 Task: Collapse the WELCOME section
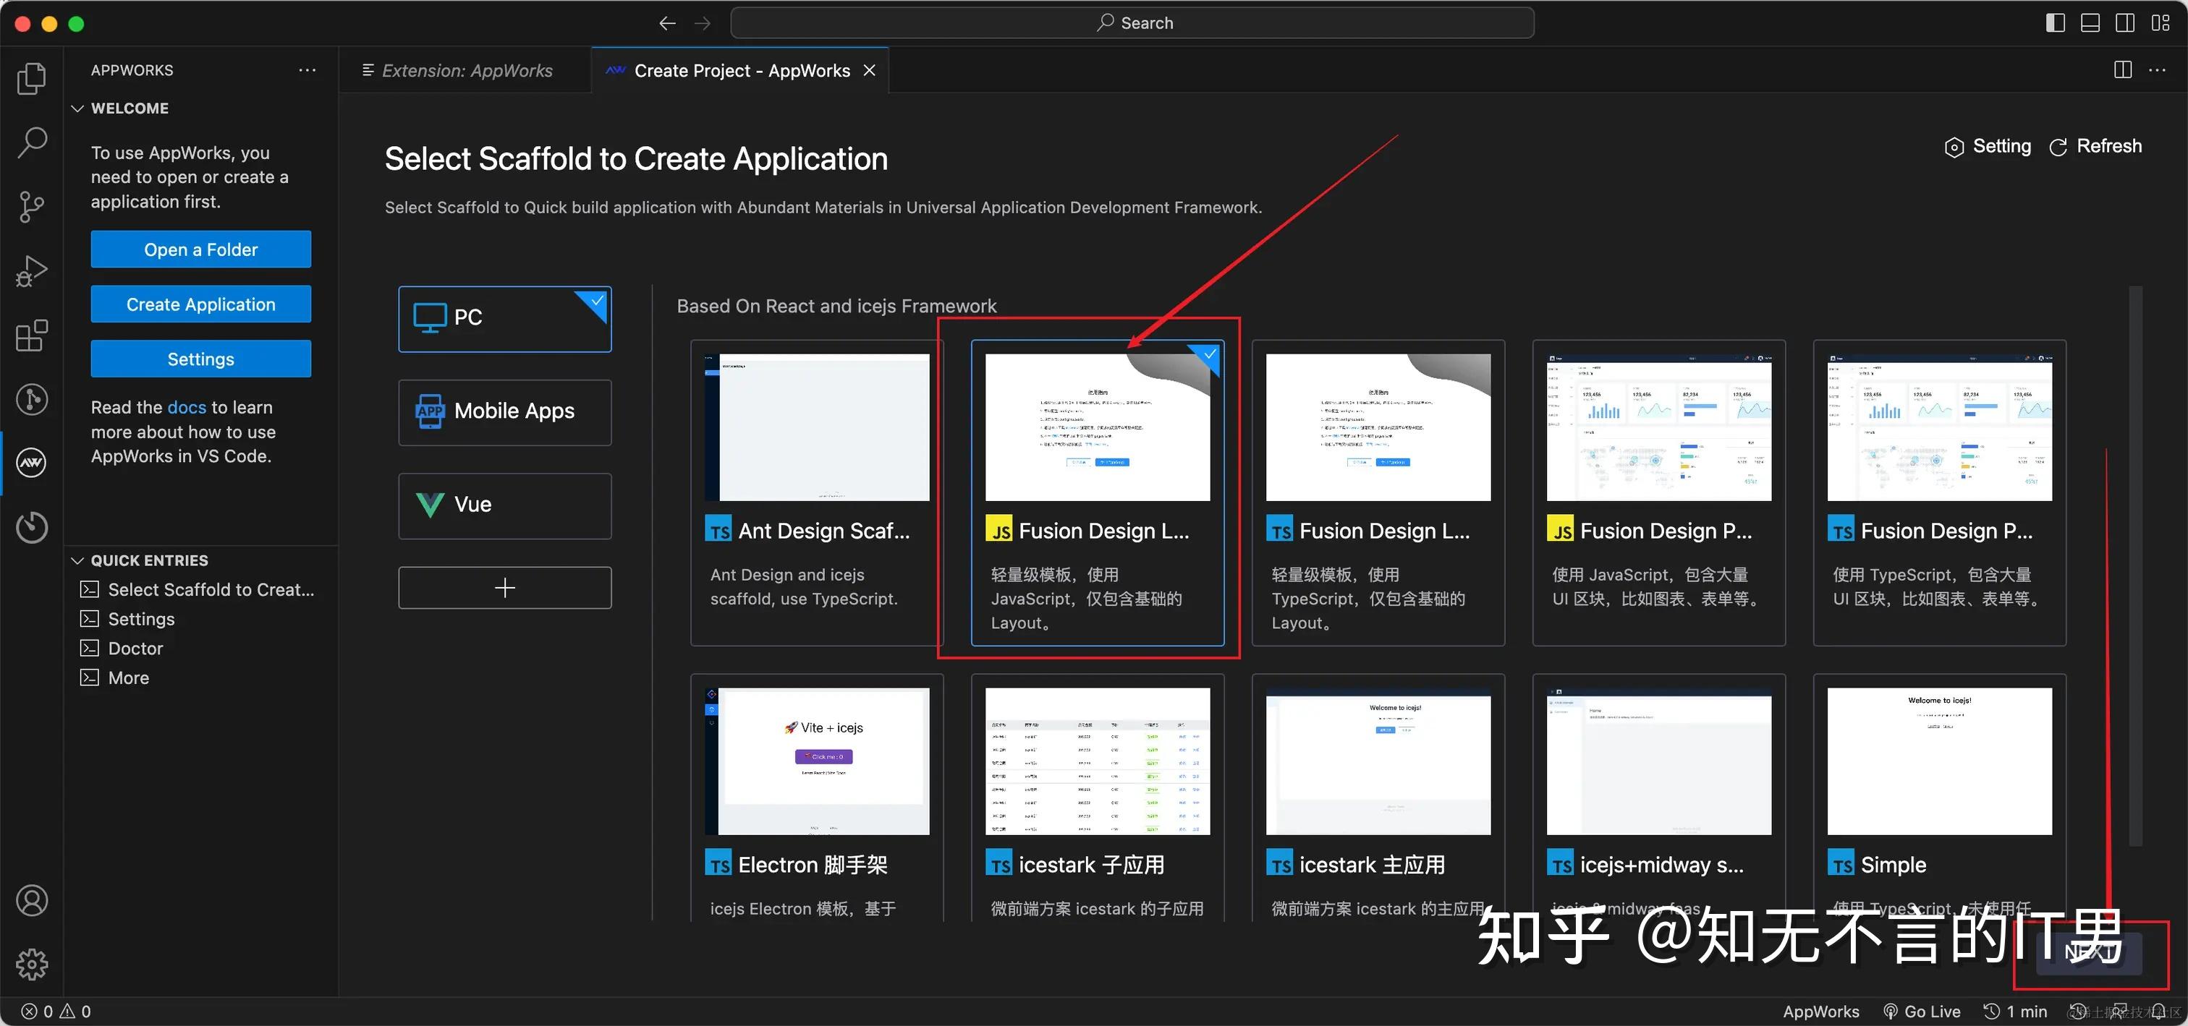(202, 108)
